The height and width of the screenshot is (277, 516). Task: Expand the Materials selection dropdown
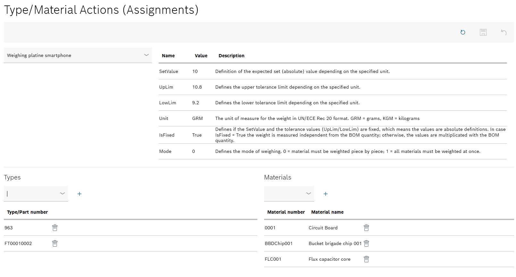coord(308,194)
